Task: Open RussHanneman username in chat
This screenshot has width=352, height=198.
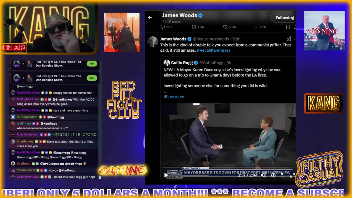Action: tap(28, 134)
